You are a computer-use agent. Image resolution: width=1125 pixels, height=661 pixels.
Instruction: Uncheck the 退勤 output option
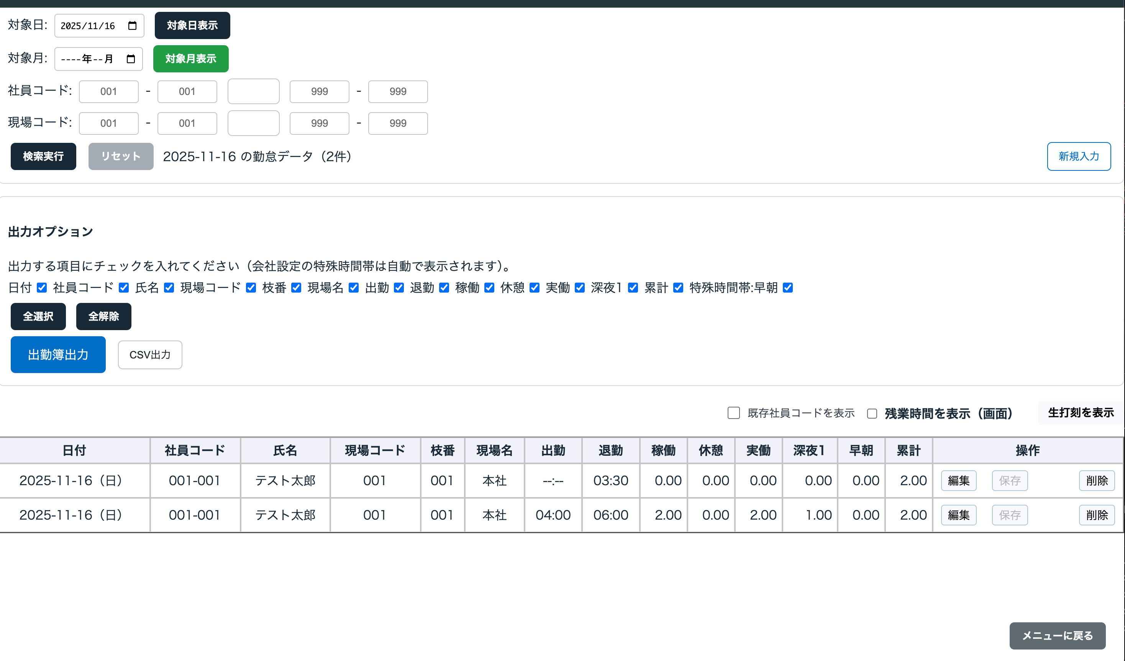(444, 288)
